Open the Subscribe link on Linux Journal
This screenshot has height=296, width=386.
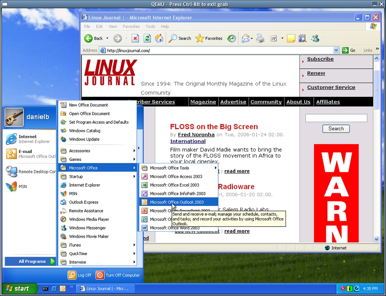coord(320,59)
